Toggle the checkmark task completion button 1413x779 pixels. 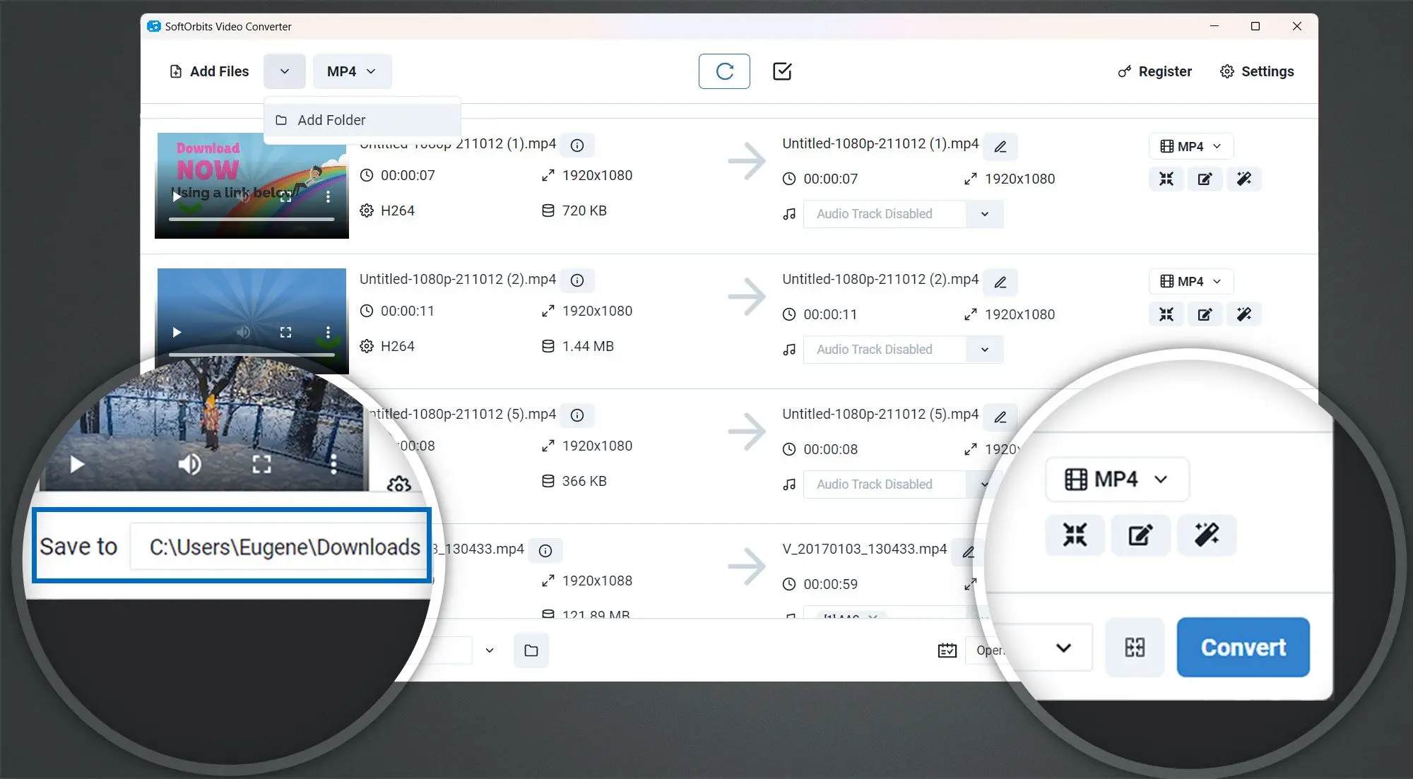coord(782,71)
